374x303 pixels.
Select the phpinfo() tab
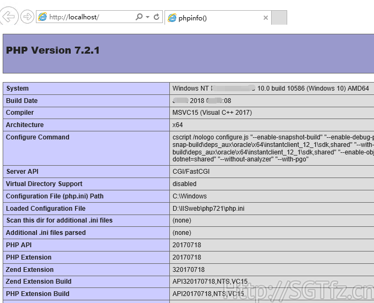218,18
